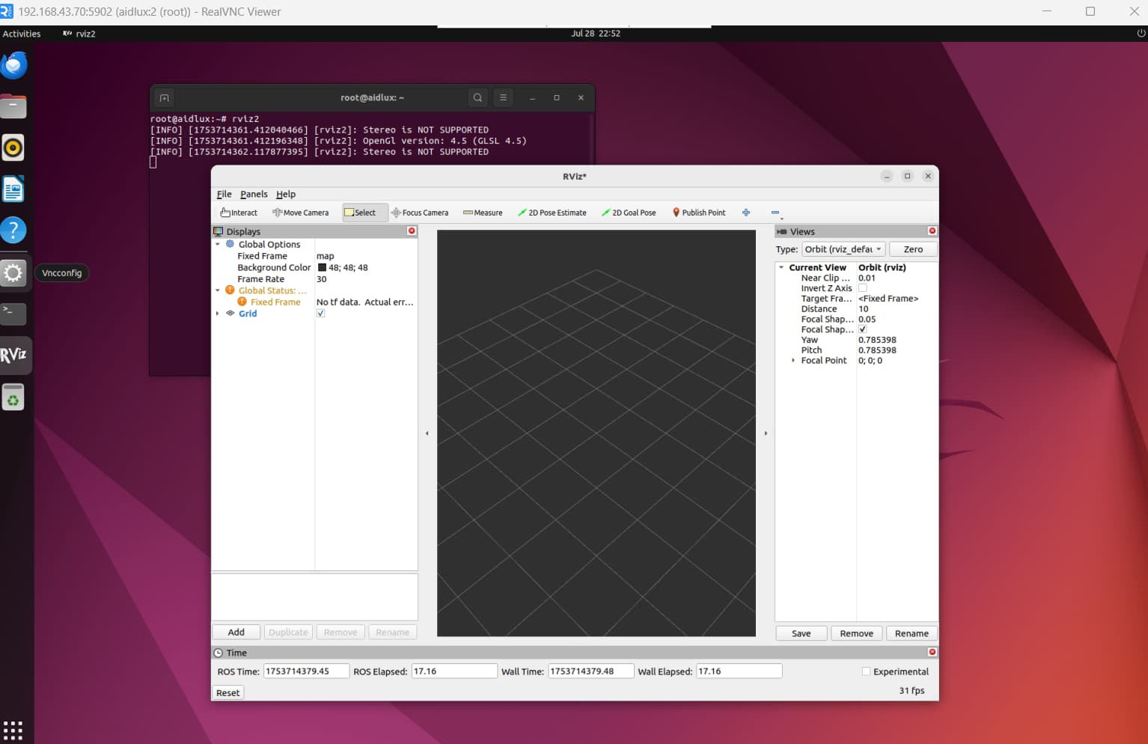Select the Interact tool
Screen dimensions: 1148x744
239,213
